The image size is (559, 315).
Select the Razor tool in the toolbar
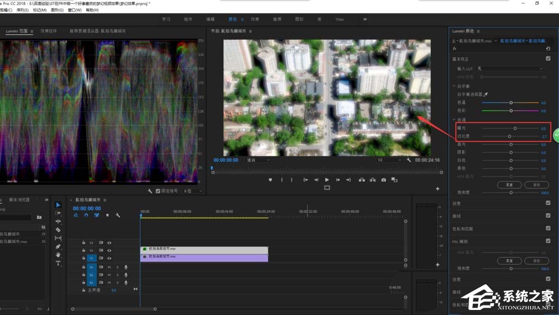tap(58, 230)
